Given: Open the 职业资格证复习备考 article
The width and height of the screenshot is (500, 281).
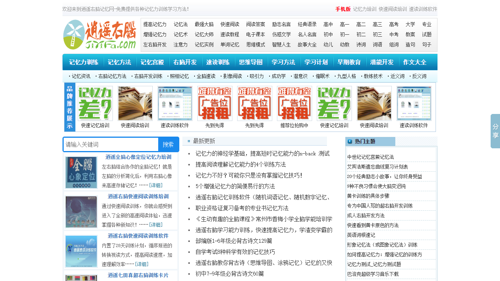Looking at the screenshot, I should coord(242,208).
